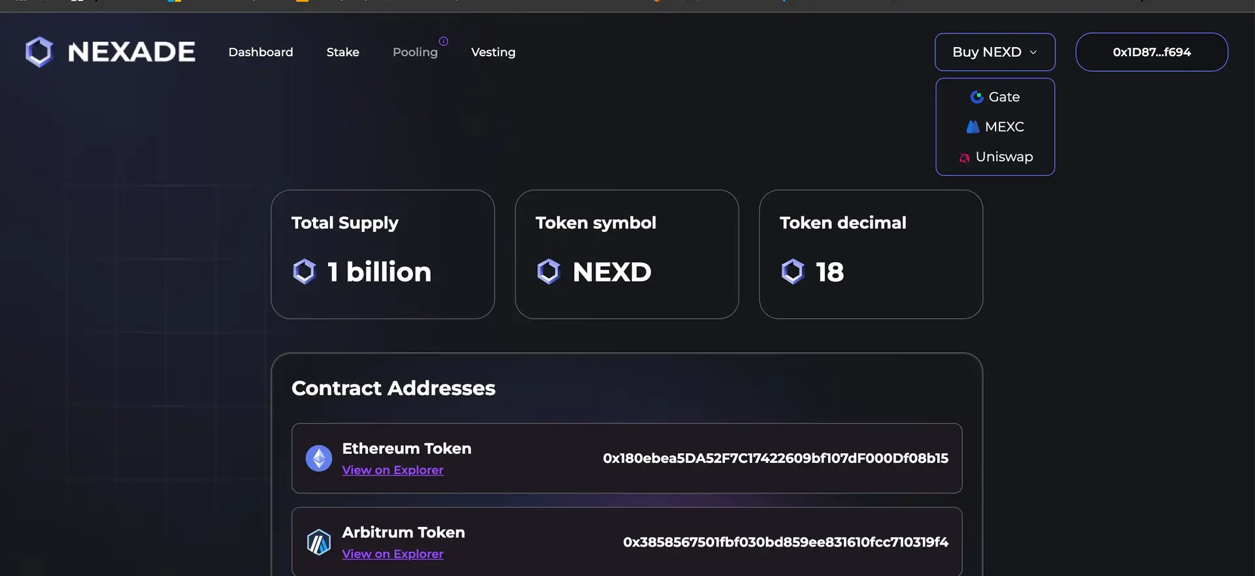Image resolution: width=1255 pixels, height=576 pixels.
Task: Click the hexagon icon beside 1 billion
Action: click(x=305, y=271)
